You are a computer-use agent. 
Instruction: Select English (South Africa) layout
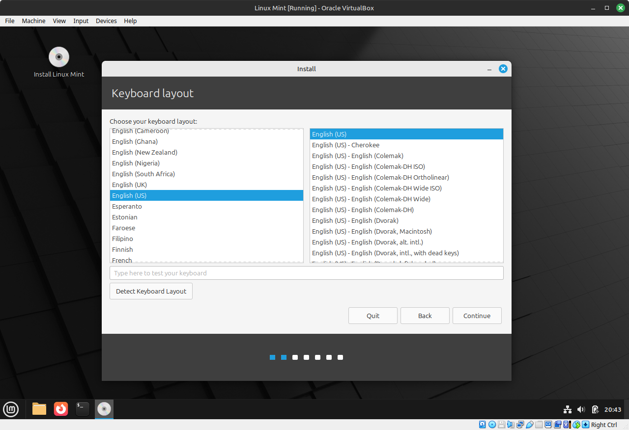point(206,174)
